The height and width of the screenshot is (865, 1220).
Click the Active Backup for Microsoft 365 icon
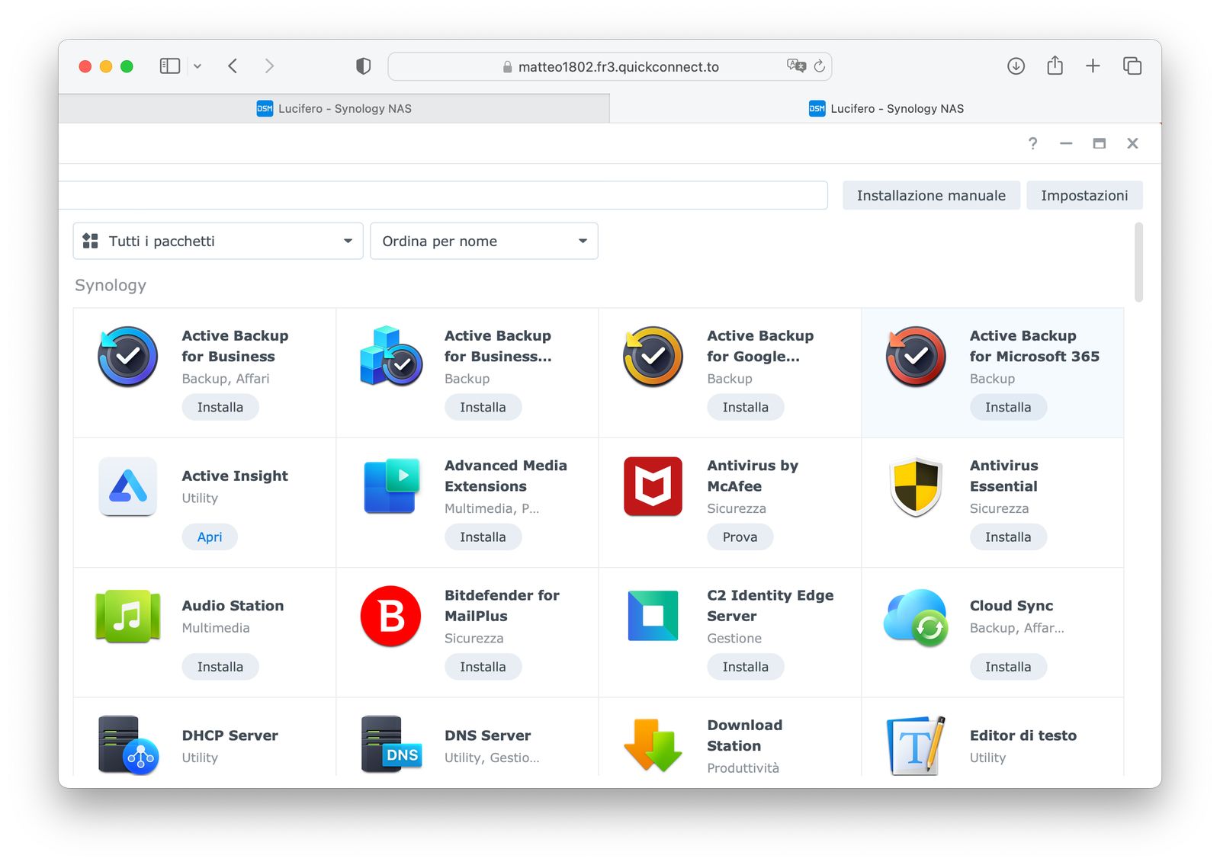916,357
